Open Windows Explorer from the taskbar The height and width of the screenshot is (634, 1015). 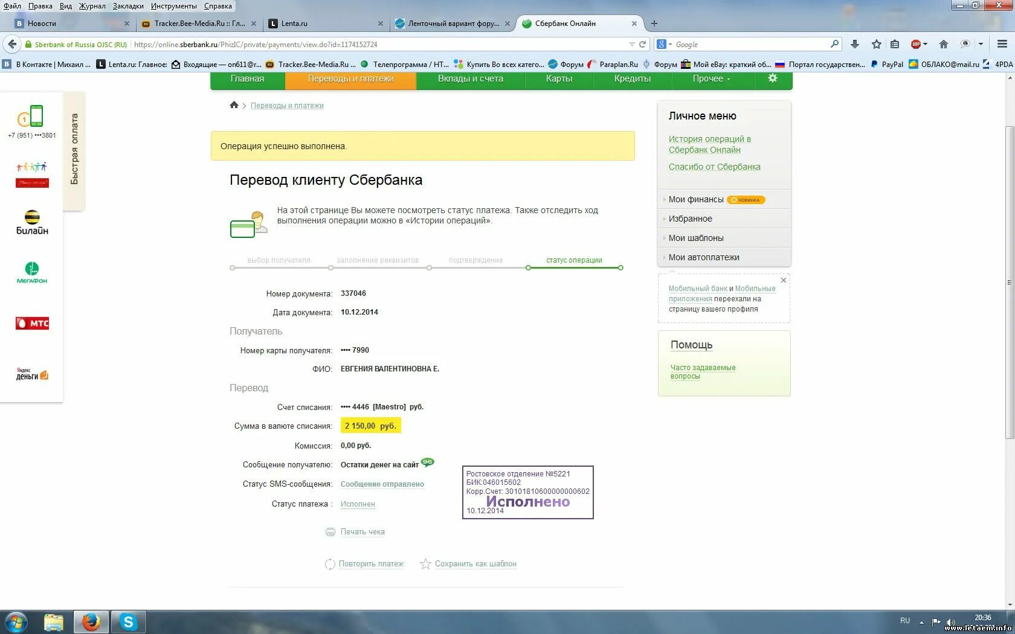pos(54,622)
